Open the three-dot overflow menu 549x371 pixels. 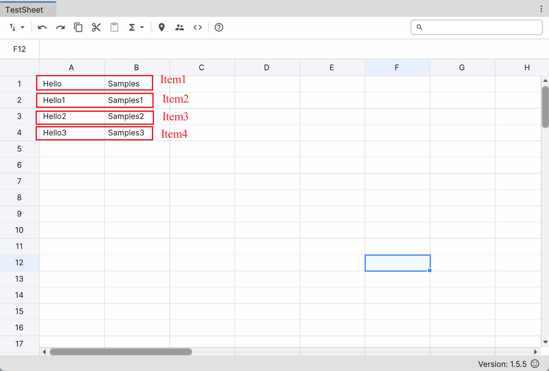click(x=541, y=9)
